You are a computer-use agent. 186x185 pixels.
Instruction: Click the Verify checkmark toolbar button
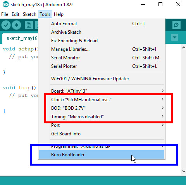[x=6, y=25]
